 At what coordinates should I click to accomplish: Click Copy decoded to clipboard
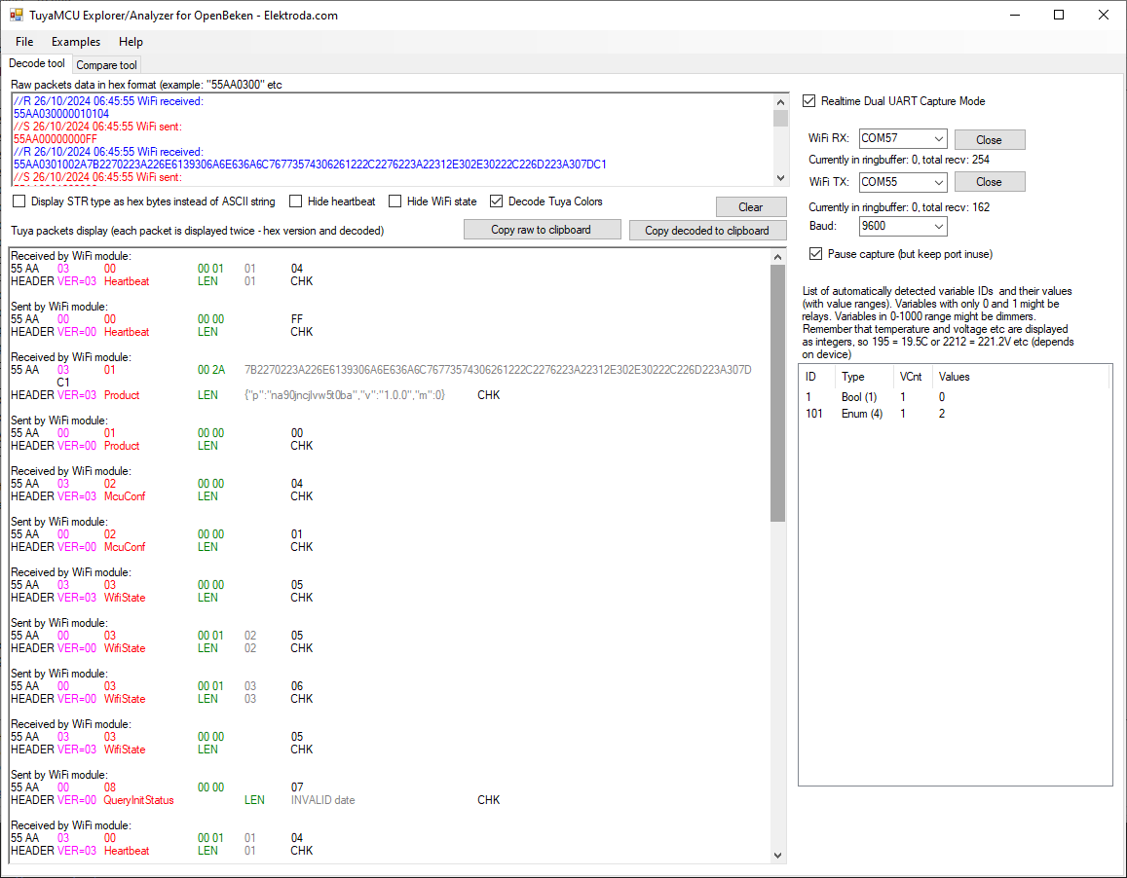click(x=707, y=231)
